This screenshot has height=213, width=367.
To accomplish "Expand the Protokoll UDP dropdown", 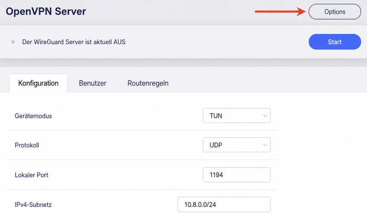I will 237,145.
